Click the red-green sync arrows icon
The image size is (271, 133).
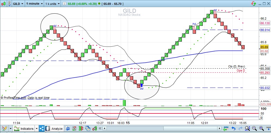point(254,4)
